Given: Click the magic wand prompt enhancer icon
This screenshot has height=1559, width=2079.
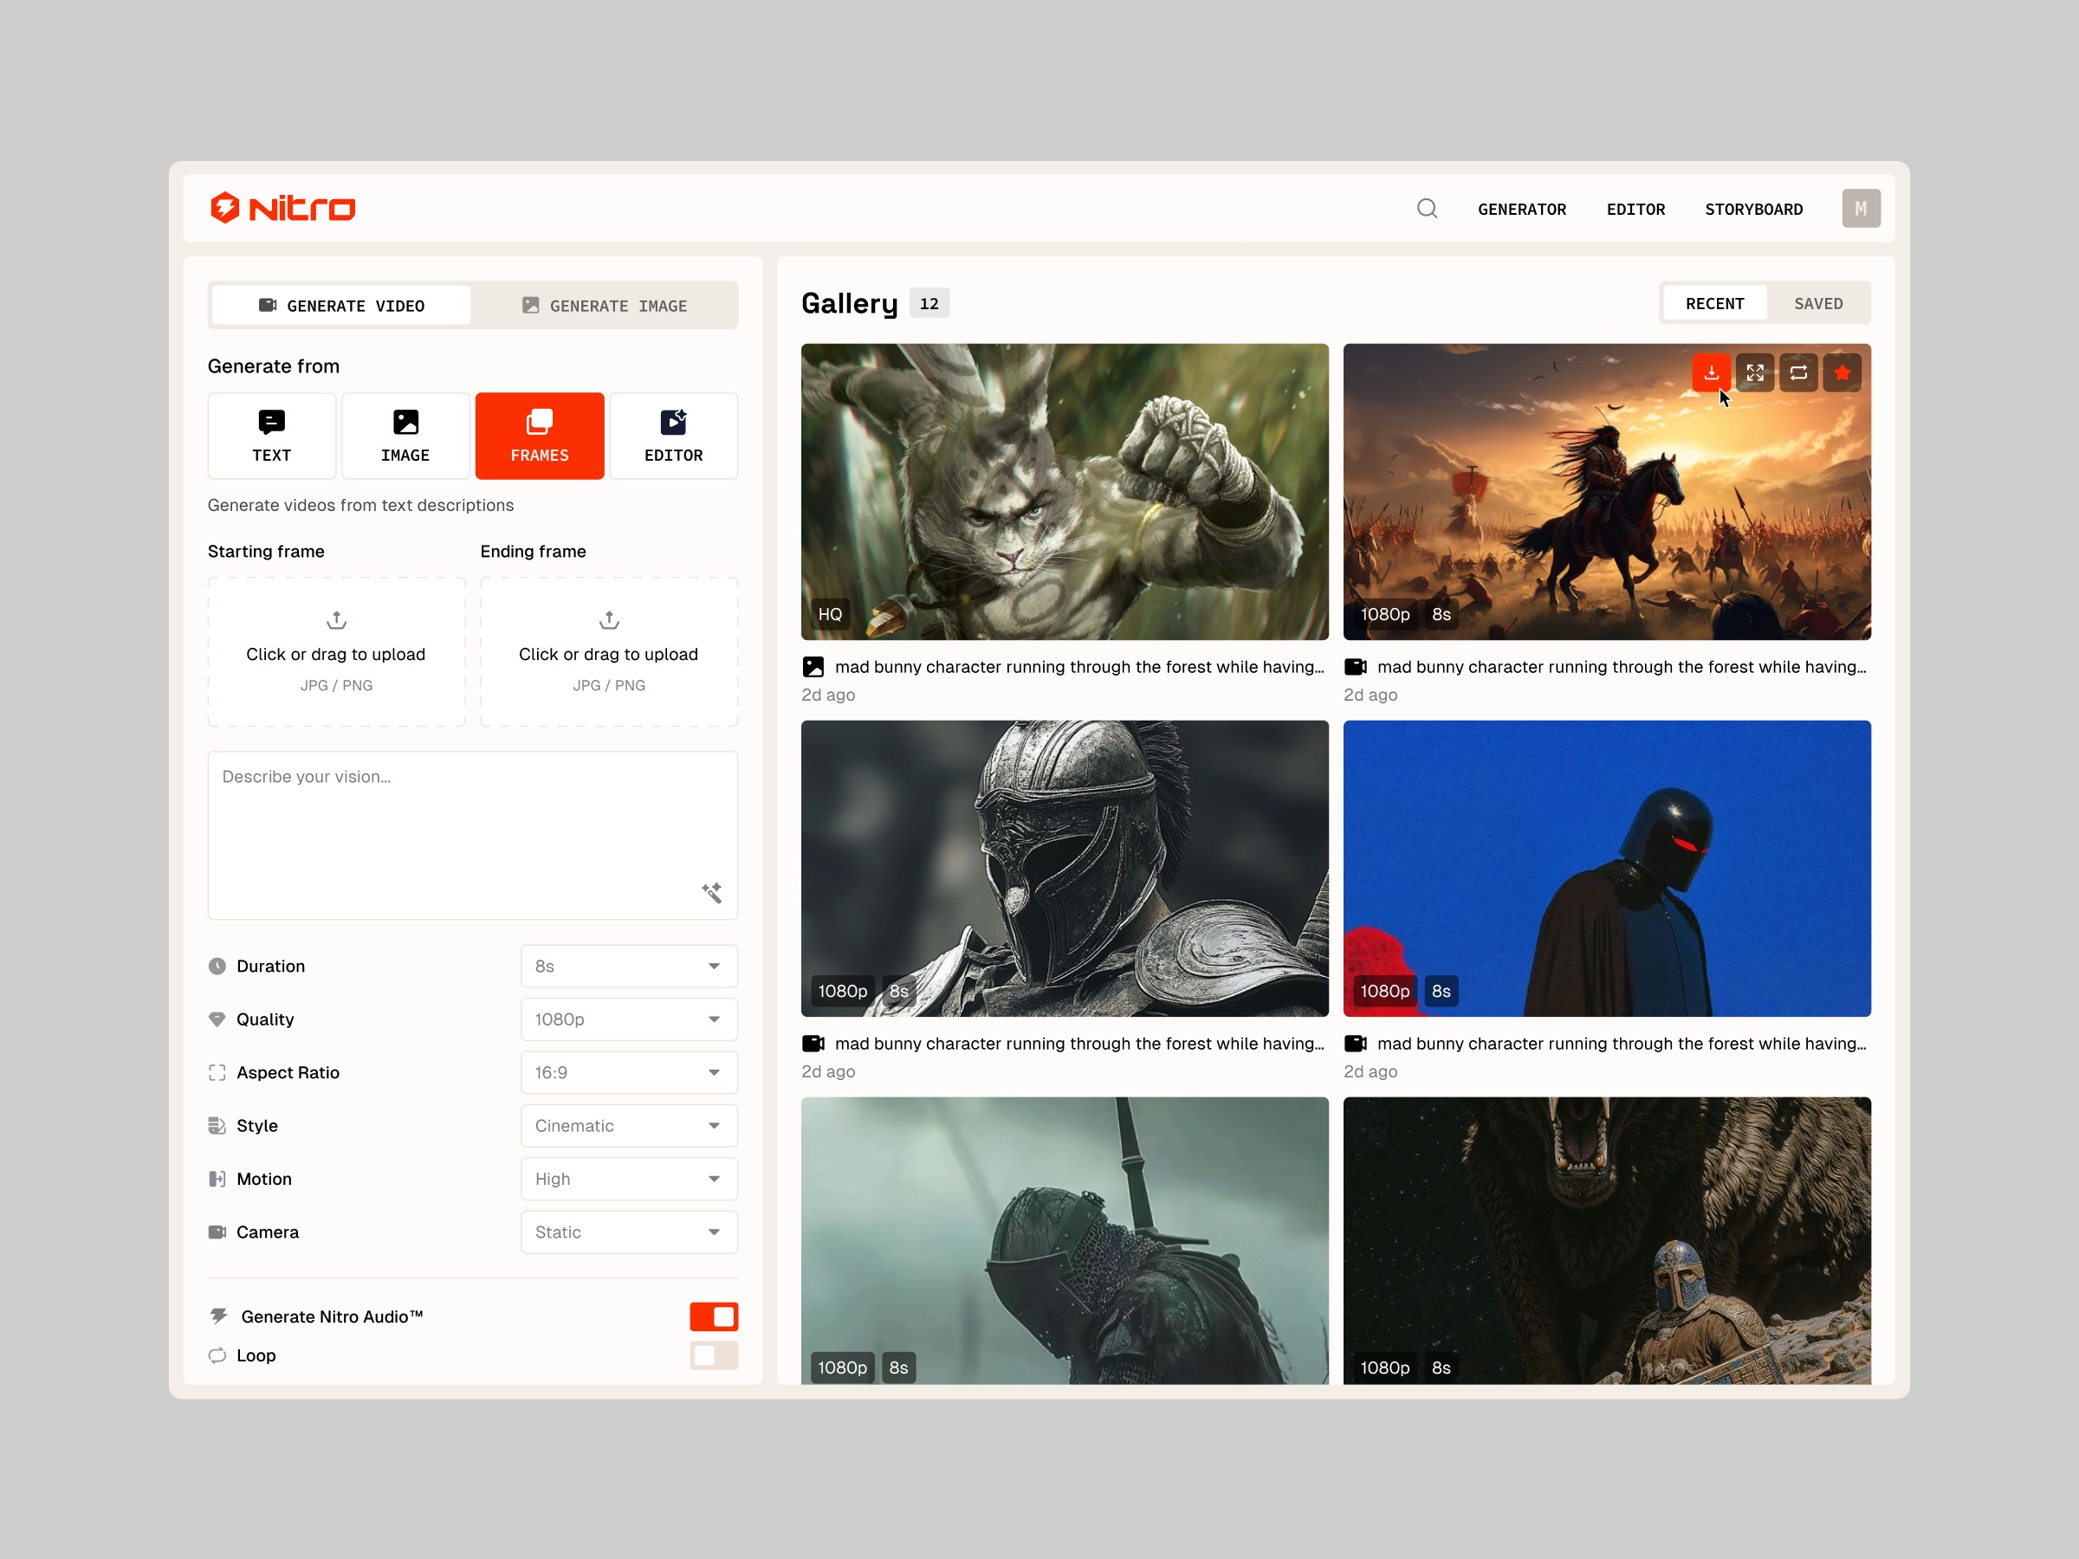Looking at the screenshot, I should [x=711, y=892].
